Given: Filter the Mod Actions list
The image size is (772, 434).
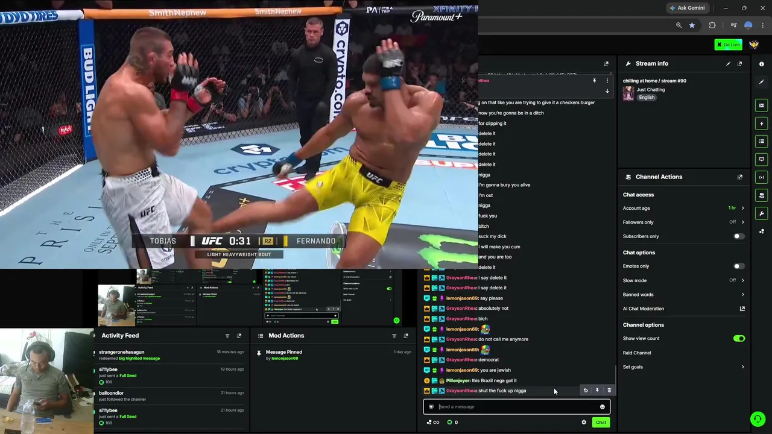Looking at the screenshot, I should click(x=394, y=336).
